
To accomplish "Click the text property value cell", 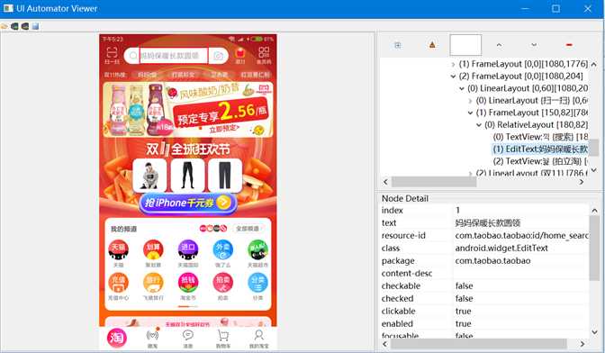I will [x=521, y=223].
